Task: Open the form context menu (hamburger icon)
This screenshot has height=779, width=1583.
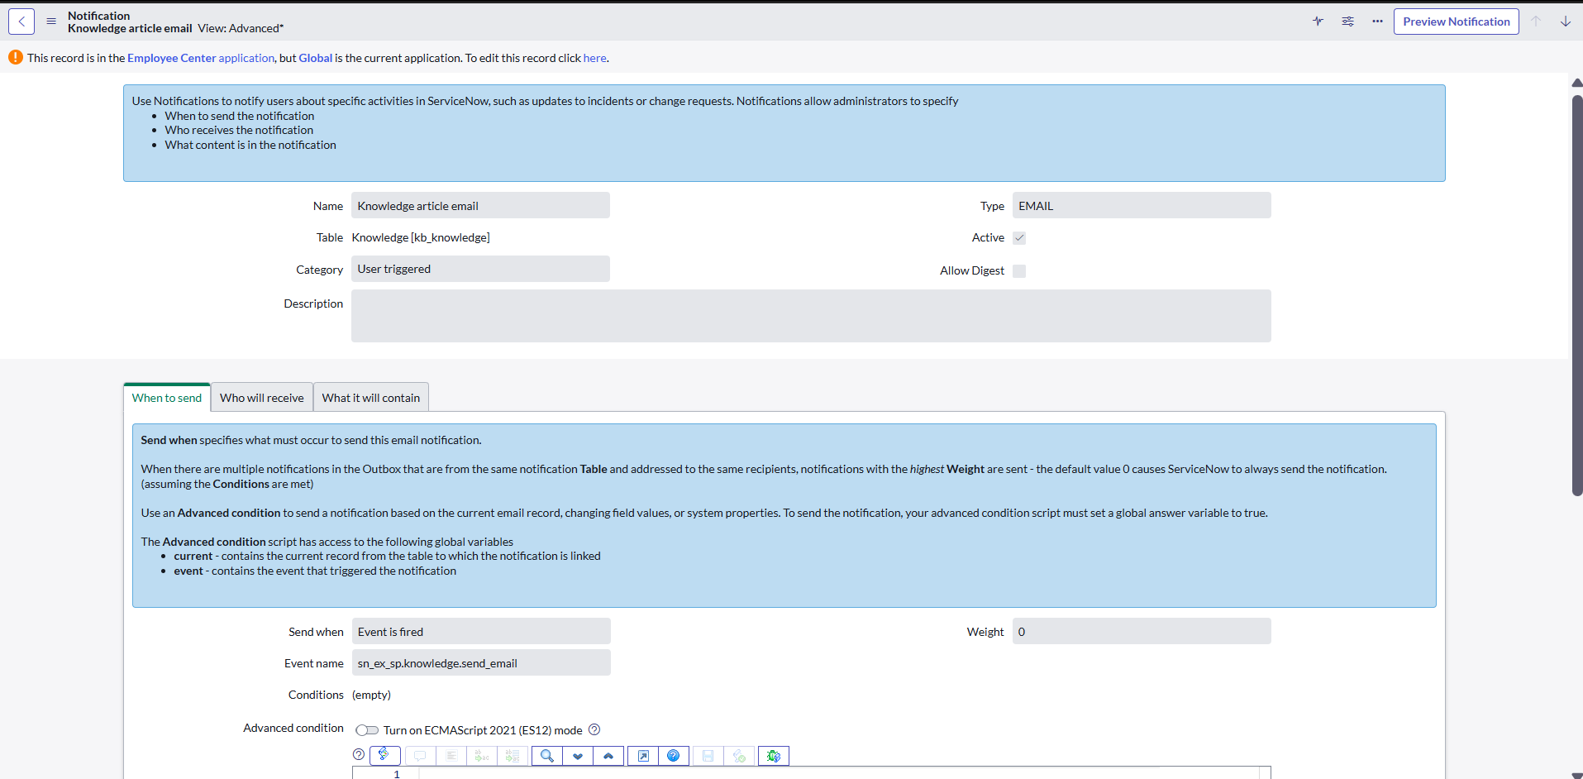Action: (51, 22)
